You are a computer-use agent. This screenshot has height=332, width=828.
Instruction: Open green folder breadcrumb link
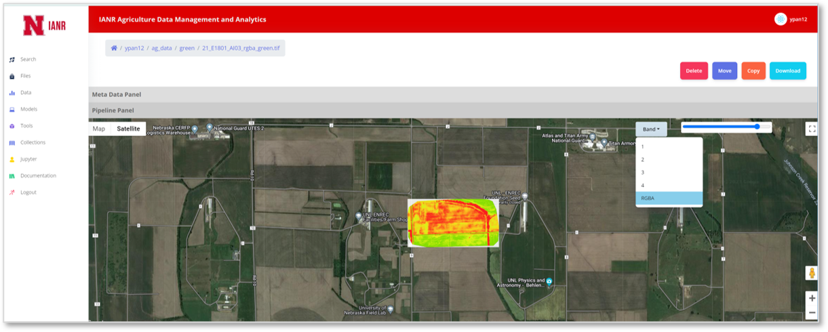click(186, 48)
